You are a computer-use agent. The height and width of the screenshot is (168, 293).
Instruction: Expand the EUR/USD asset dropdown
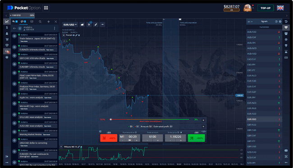click(x=70, y=25)
